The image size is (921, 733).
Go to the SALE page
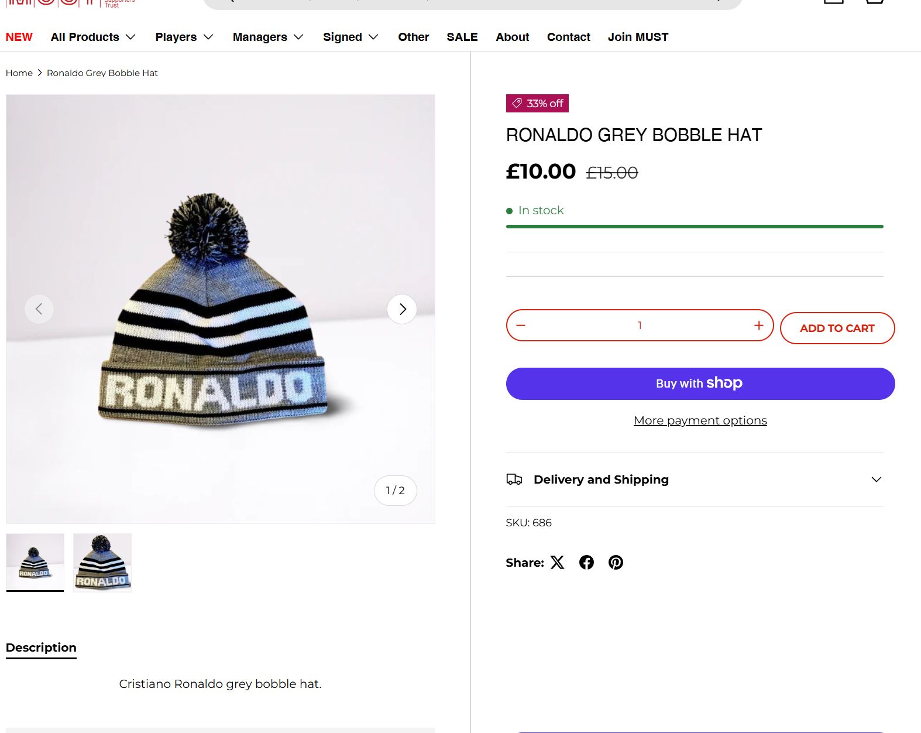coord(462,37)
